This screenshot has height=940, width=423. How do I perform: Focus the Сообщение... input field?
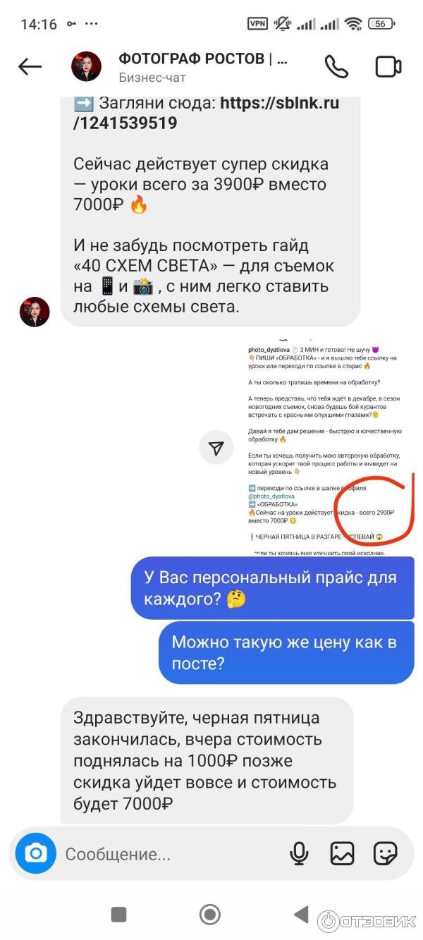[x=169, y=854]
